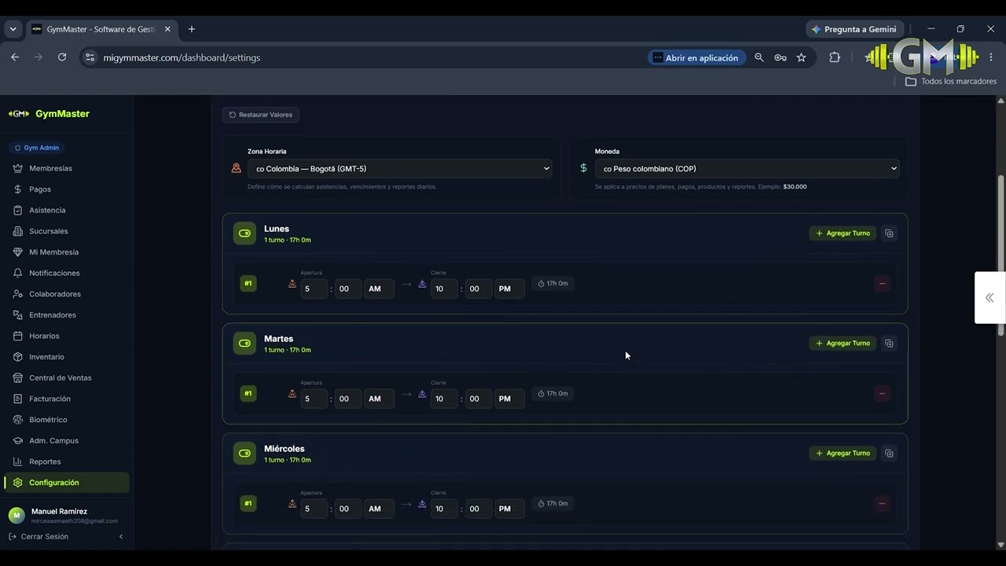Open Mi Membresía sidebar item
The height and width of the screenshot is (566, 1006).
53,252
